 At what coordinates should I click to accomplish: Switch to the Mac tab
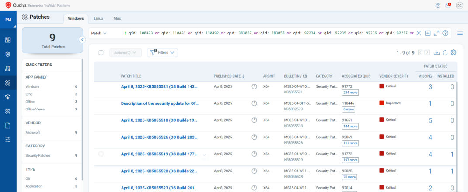pyautogui.click(x=117, y=18)
